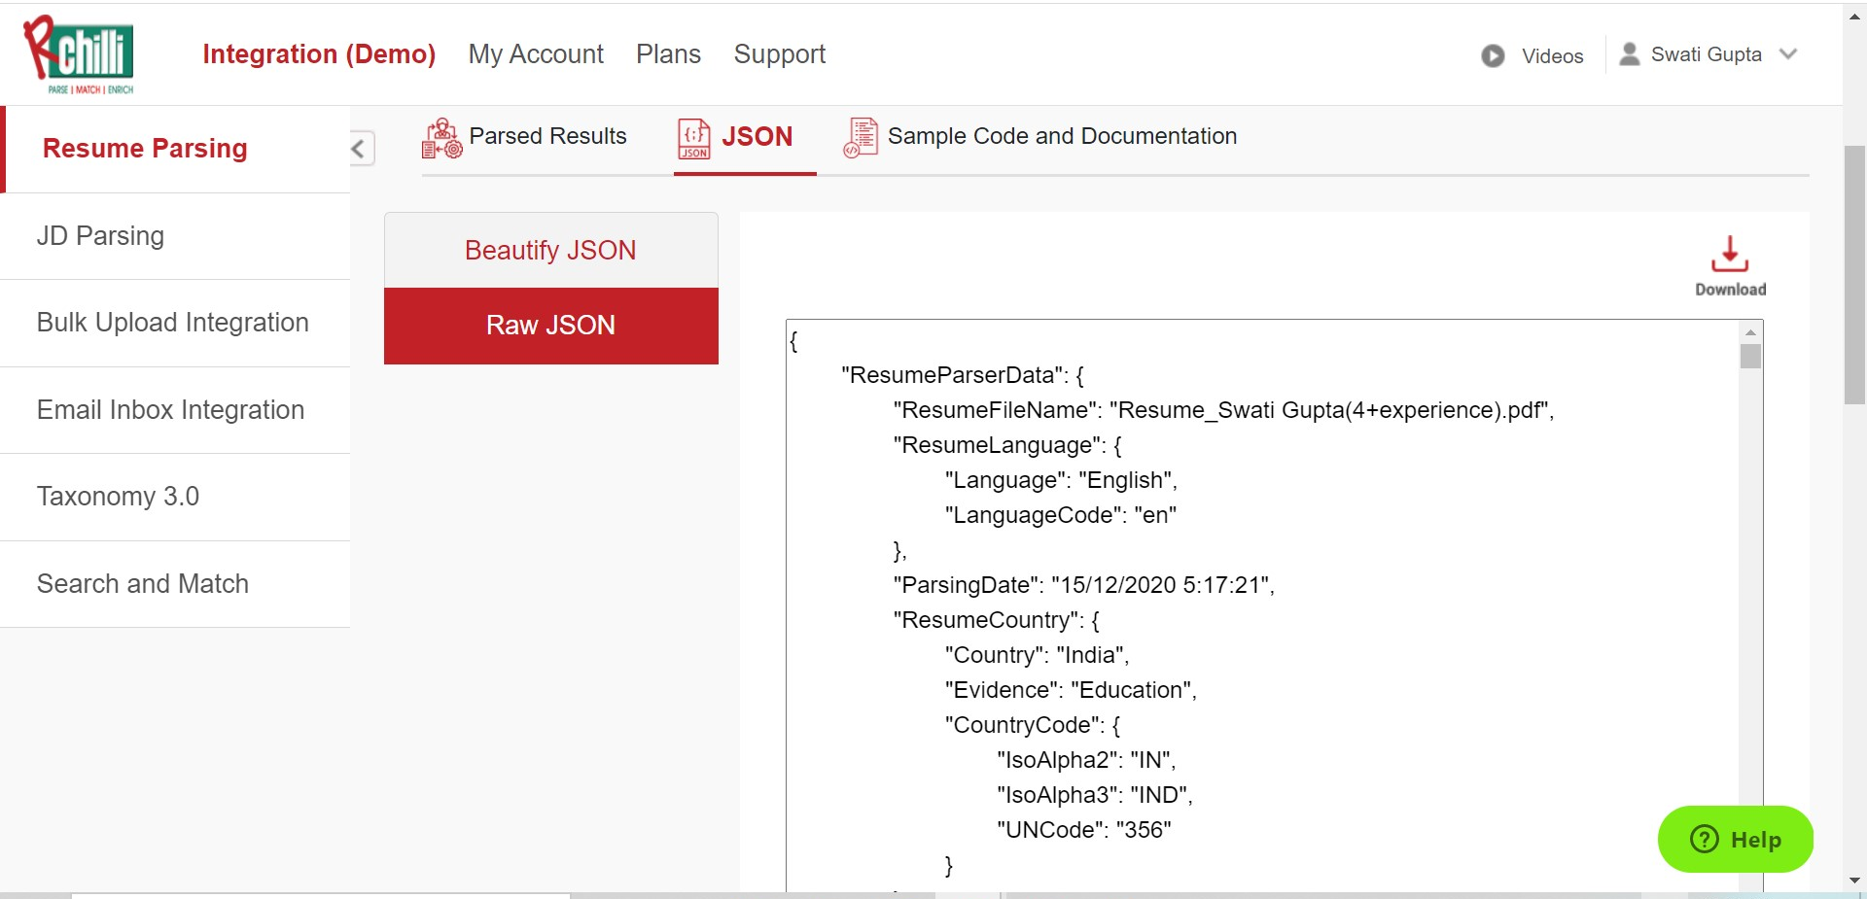
Task: Click JSON box scroll up arrow
Action: pos(1750,332)
